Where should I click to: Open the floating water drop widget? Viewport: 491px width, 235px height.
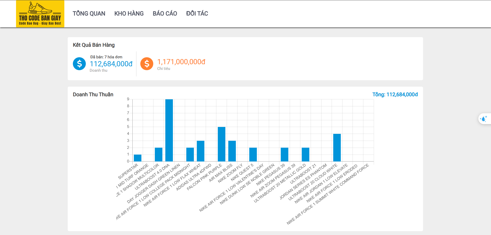(x=484, y=119)
